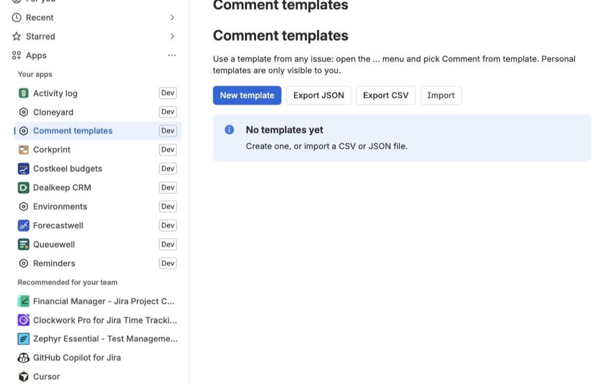This screenshot has height=384, width=615.
Task: Click the Export JSON button
Action: tap(319, 95)
